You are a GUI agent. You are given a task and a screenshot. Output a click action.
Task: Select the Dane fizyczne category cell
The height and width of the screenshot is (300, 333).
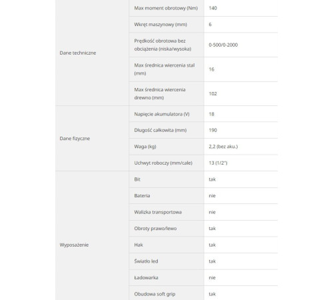[x=92, y=139]
